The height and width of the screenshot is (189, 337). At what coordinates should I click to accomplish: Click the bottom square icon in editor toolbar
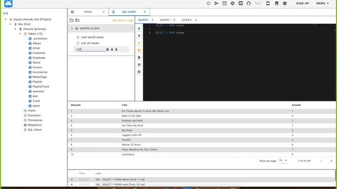point(139,72)
